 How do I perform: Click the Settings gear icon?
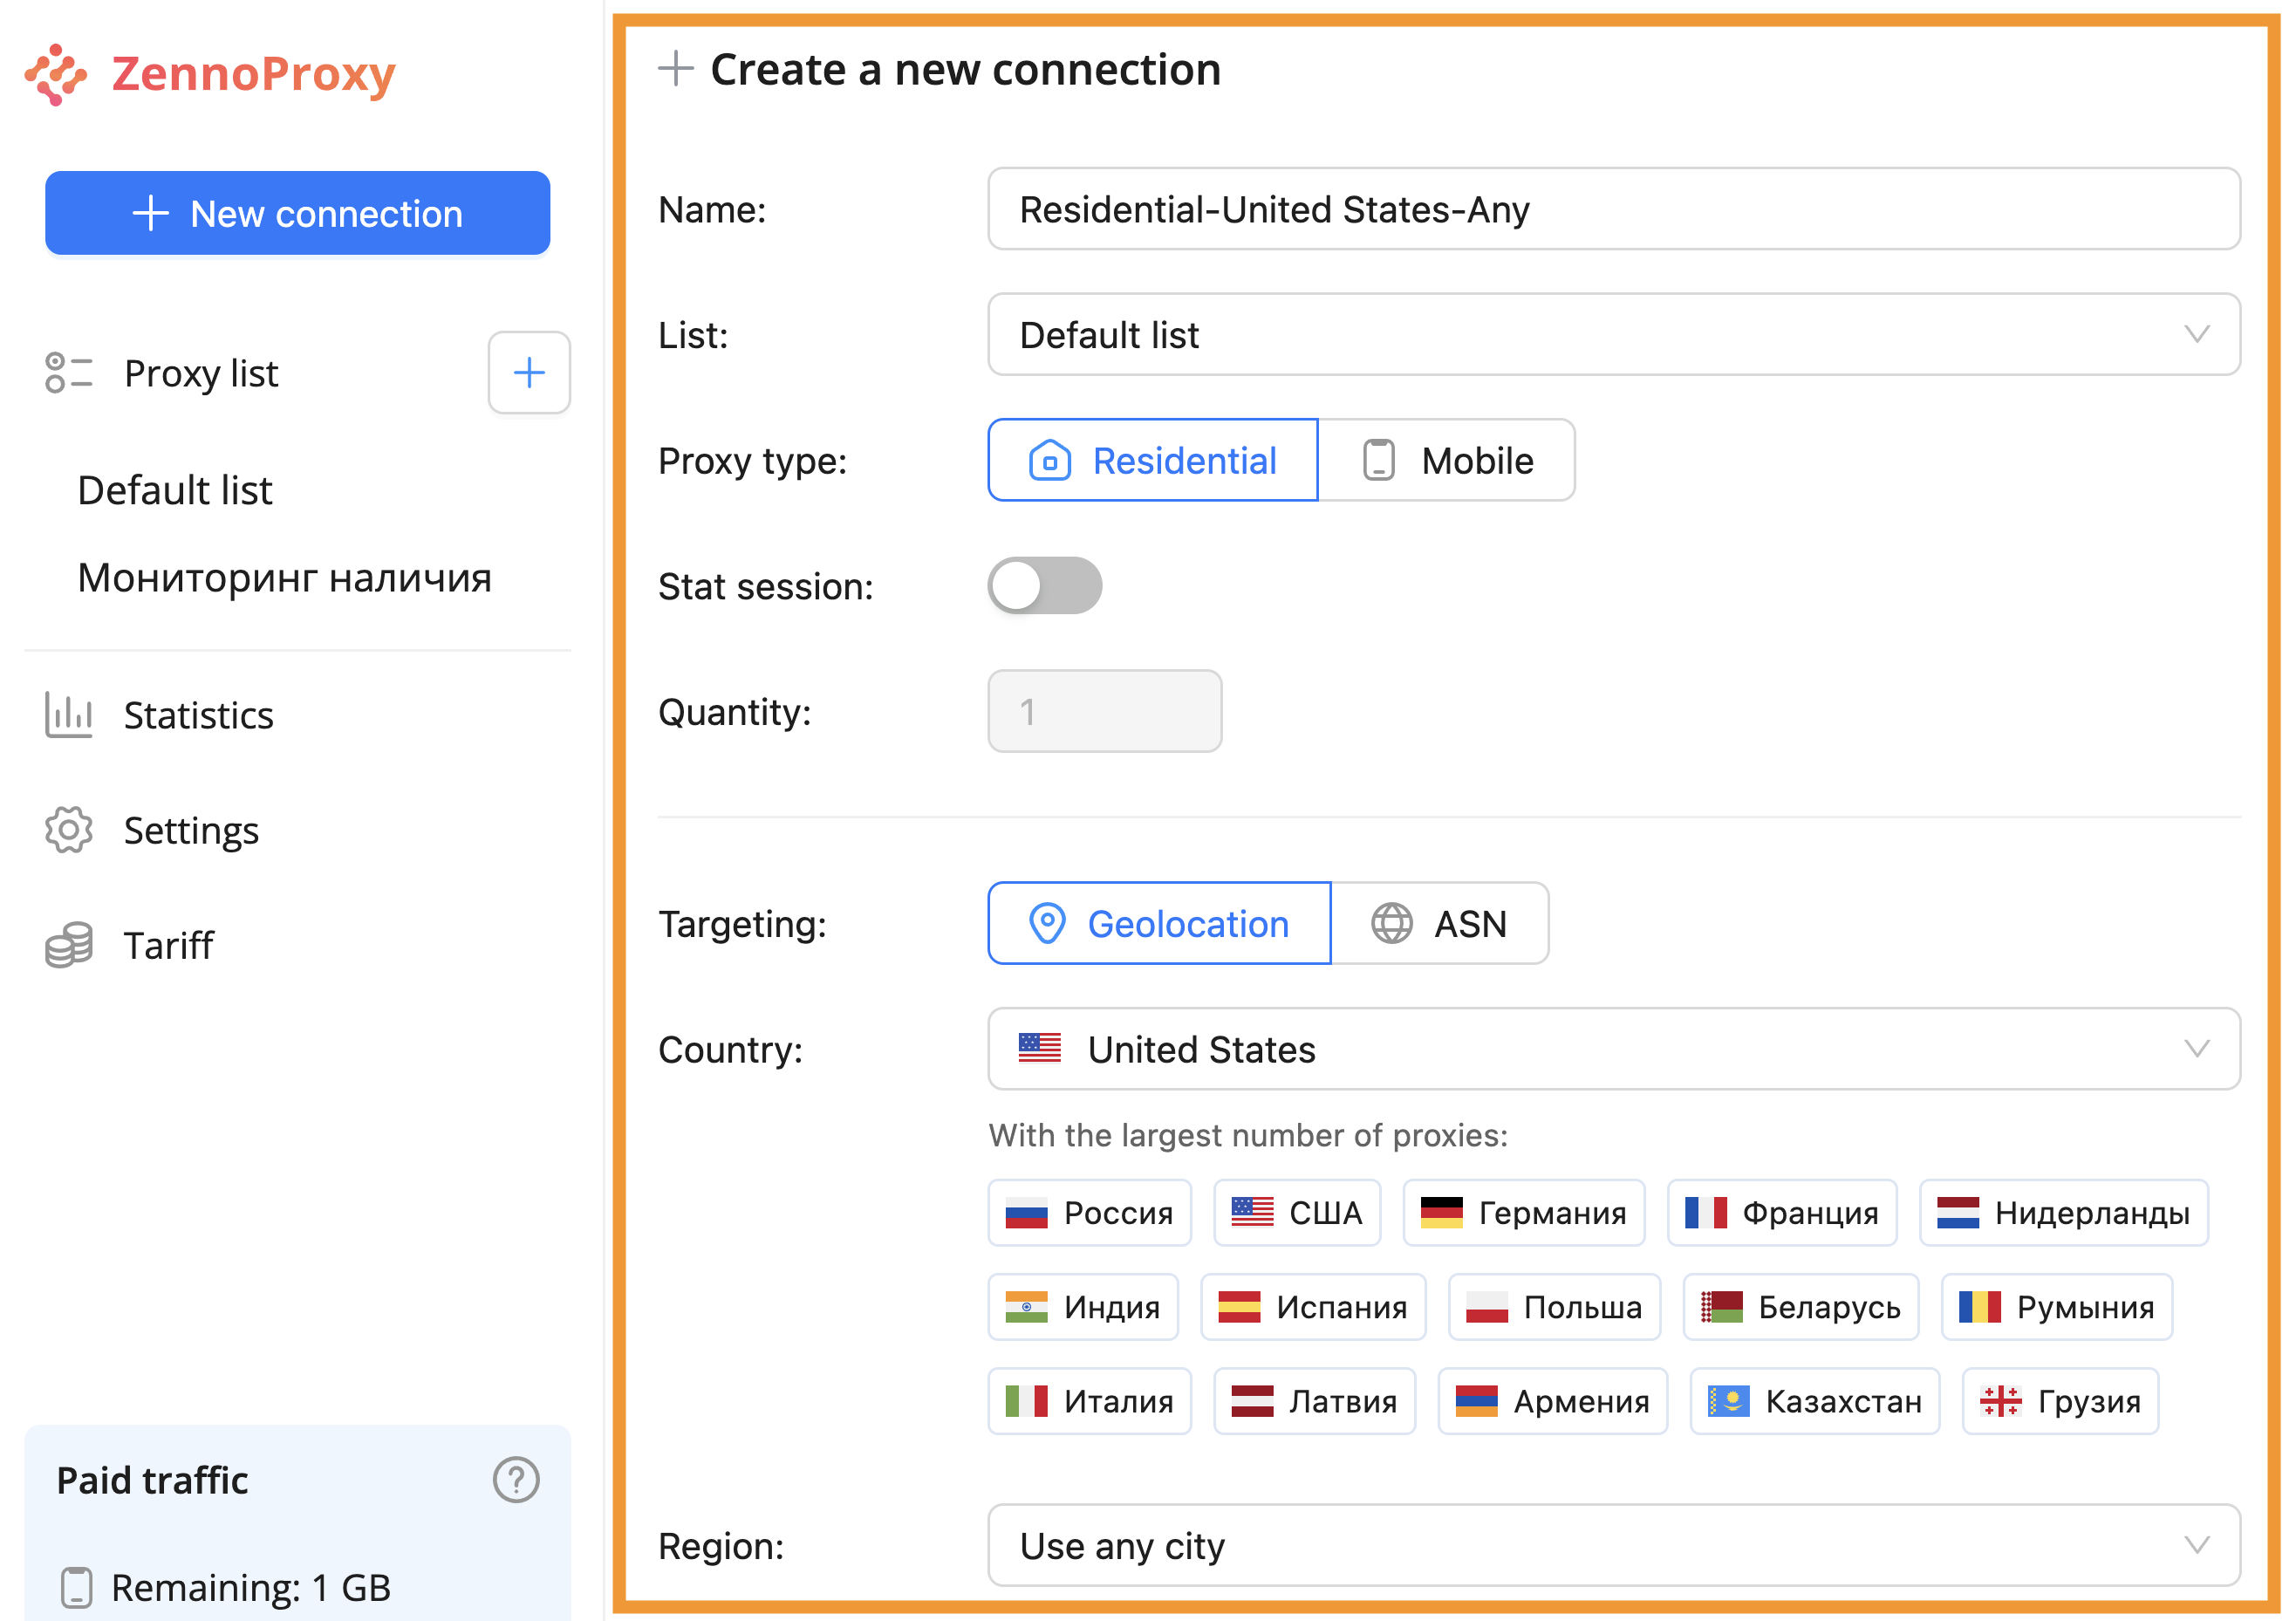click(x=68, y=830)
